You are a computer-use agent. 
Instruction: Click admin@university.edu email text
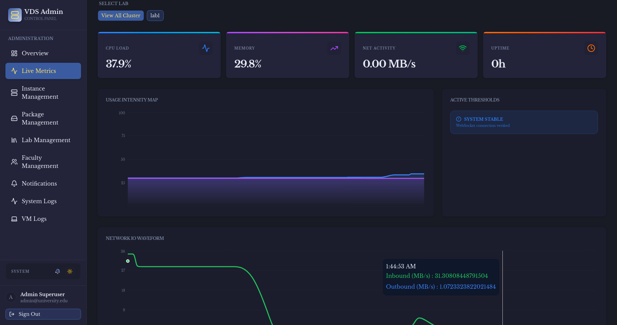click(44, 301)
